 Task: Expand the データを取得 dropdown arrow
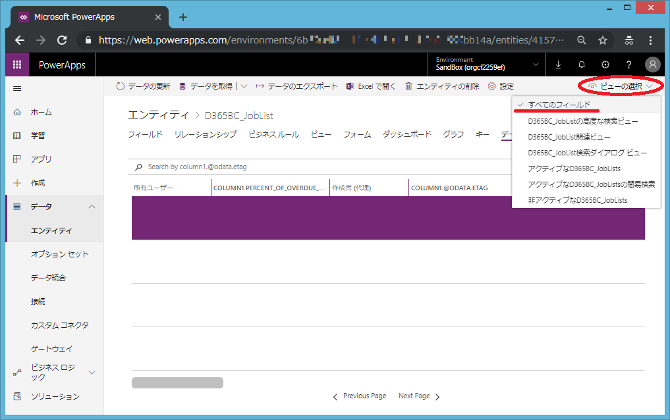point(244,86)
